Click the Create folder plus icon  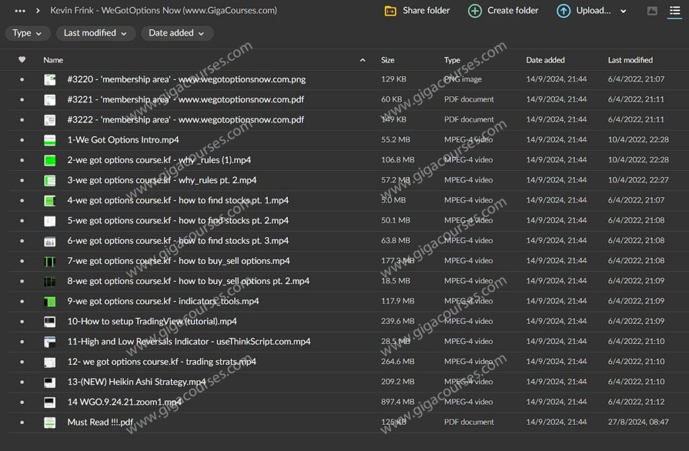[x=475, y=11]
